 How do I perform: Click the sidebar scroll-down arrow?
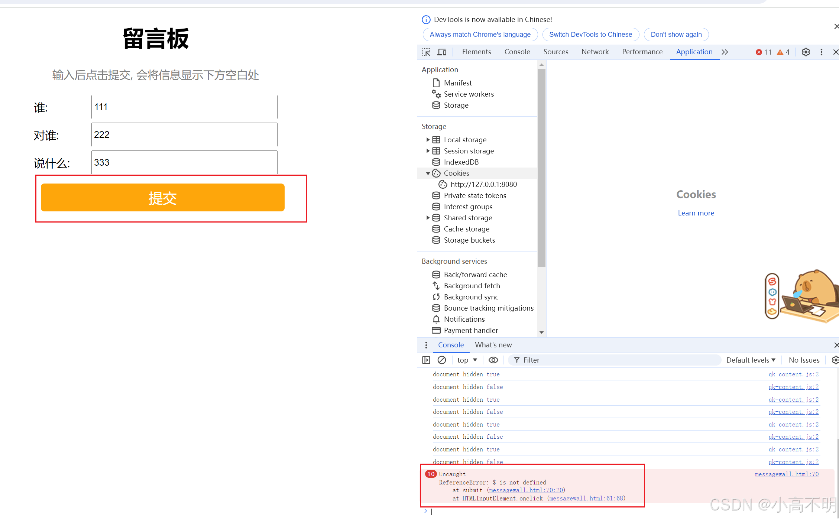[x=541, y=333]
